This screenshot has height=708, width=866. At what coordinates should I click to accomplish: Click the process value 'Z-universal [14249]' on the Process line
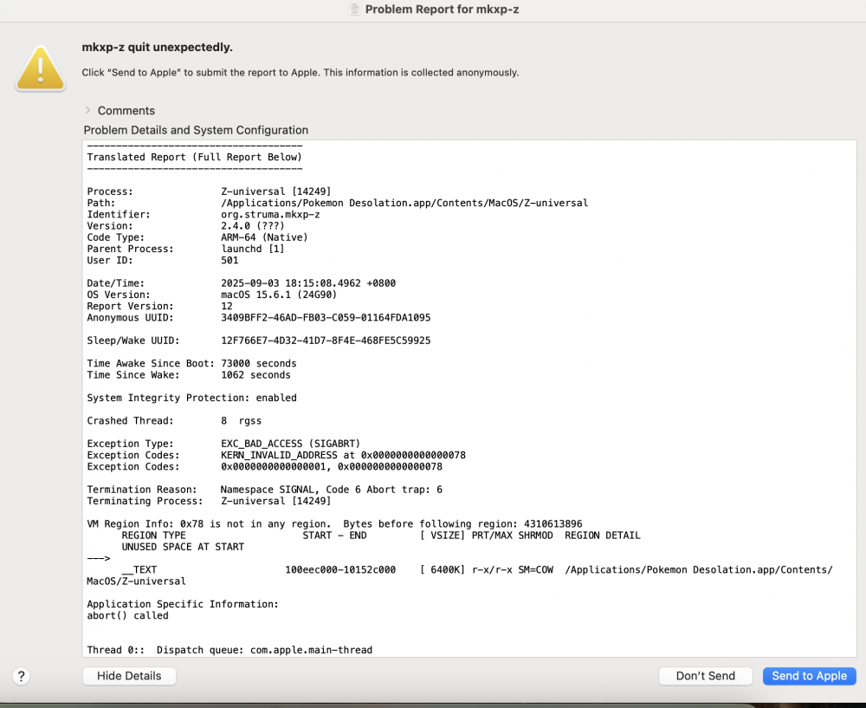276,192
